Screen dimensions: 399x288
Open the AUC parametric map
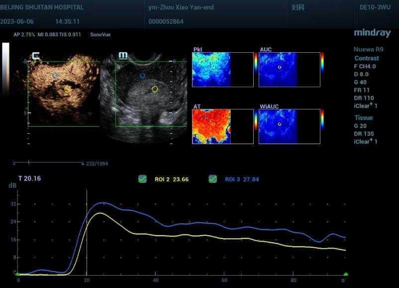[x=278, y=70]
